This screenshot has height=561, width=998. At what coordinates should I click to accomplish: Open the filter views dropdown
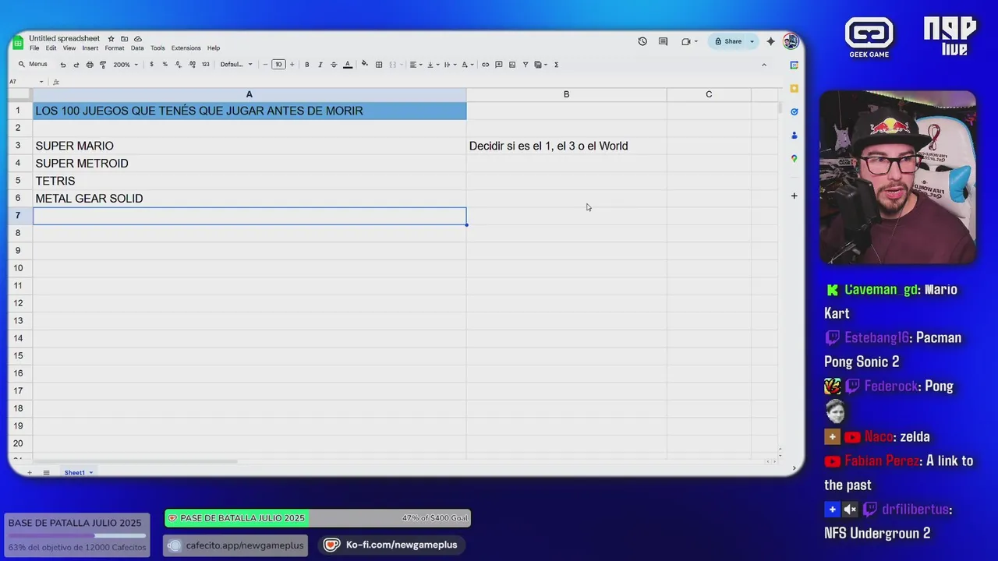pyautogui.click(x=541, y=65)
